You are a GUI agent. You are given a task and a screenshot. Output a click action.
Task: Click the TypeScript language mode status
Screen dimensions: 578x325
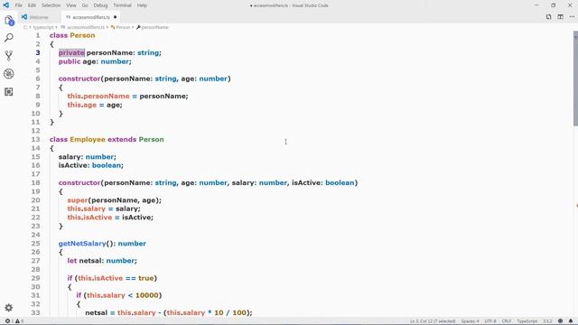(527, 321)
